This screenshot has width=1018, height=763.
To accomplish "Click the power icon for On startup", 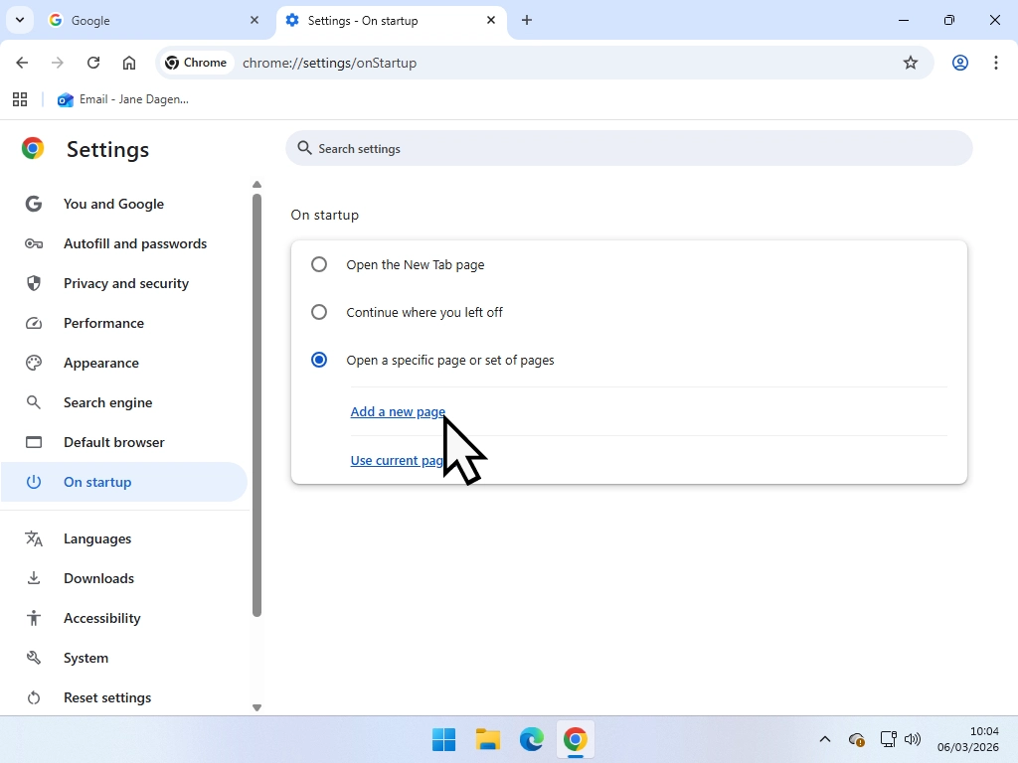I will click(x=34, y=482).
